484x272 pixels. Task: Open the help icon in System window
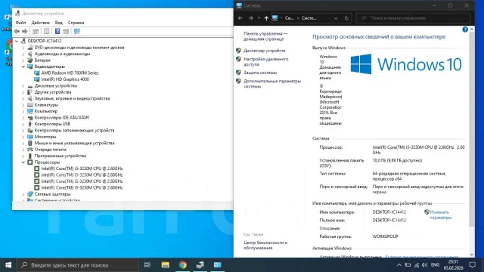tap(465, 29)
